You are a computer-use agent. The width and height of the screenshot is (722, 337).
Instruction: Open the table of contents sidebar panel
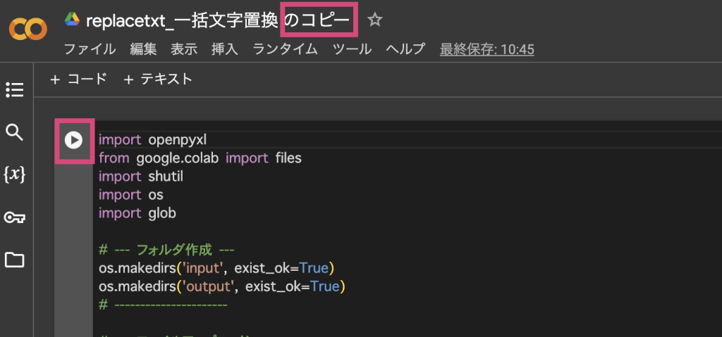(x=15, y=89)
